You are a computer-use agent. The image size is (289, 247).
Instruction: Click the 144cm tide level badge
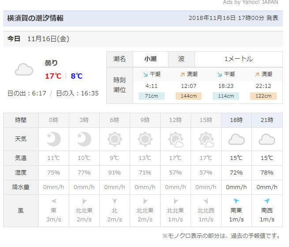[188, 96]
